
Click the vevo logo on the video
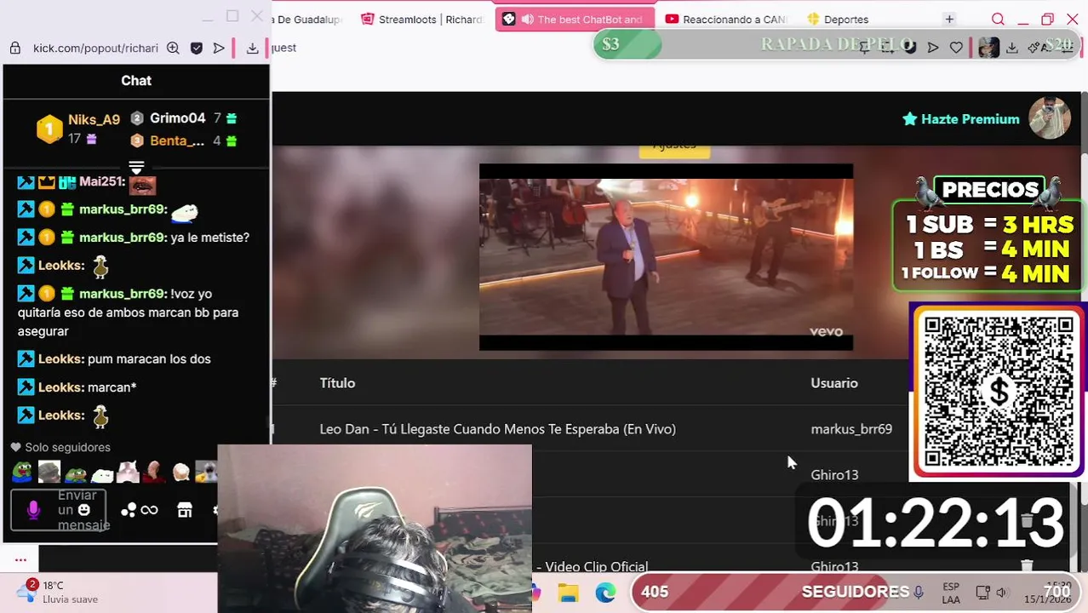pos(826,332)
